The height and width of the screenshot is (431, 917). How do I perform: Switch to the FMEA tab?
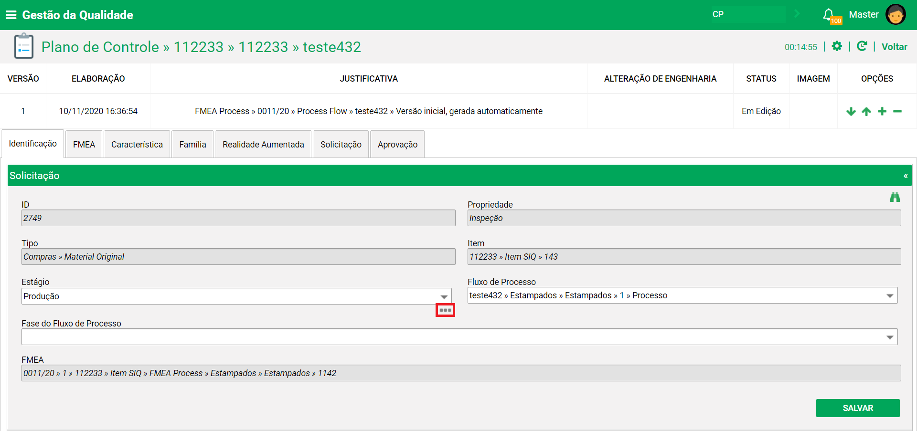(84, 144)
